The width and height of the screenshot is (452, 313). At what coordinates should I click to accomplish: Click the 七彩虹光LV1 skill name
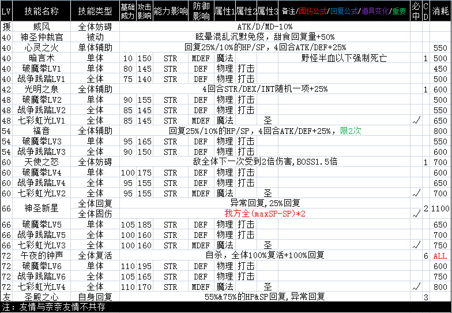[x=42, y=120]
